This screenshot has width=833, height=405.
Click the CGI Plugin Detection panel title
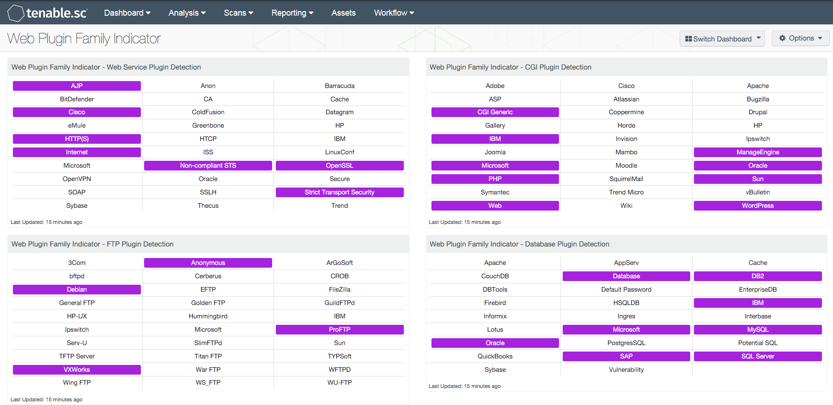coord(511,67)
